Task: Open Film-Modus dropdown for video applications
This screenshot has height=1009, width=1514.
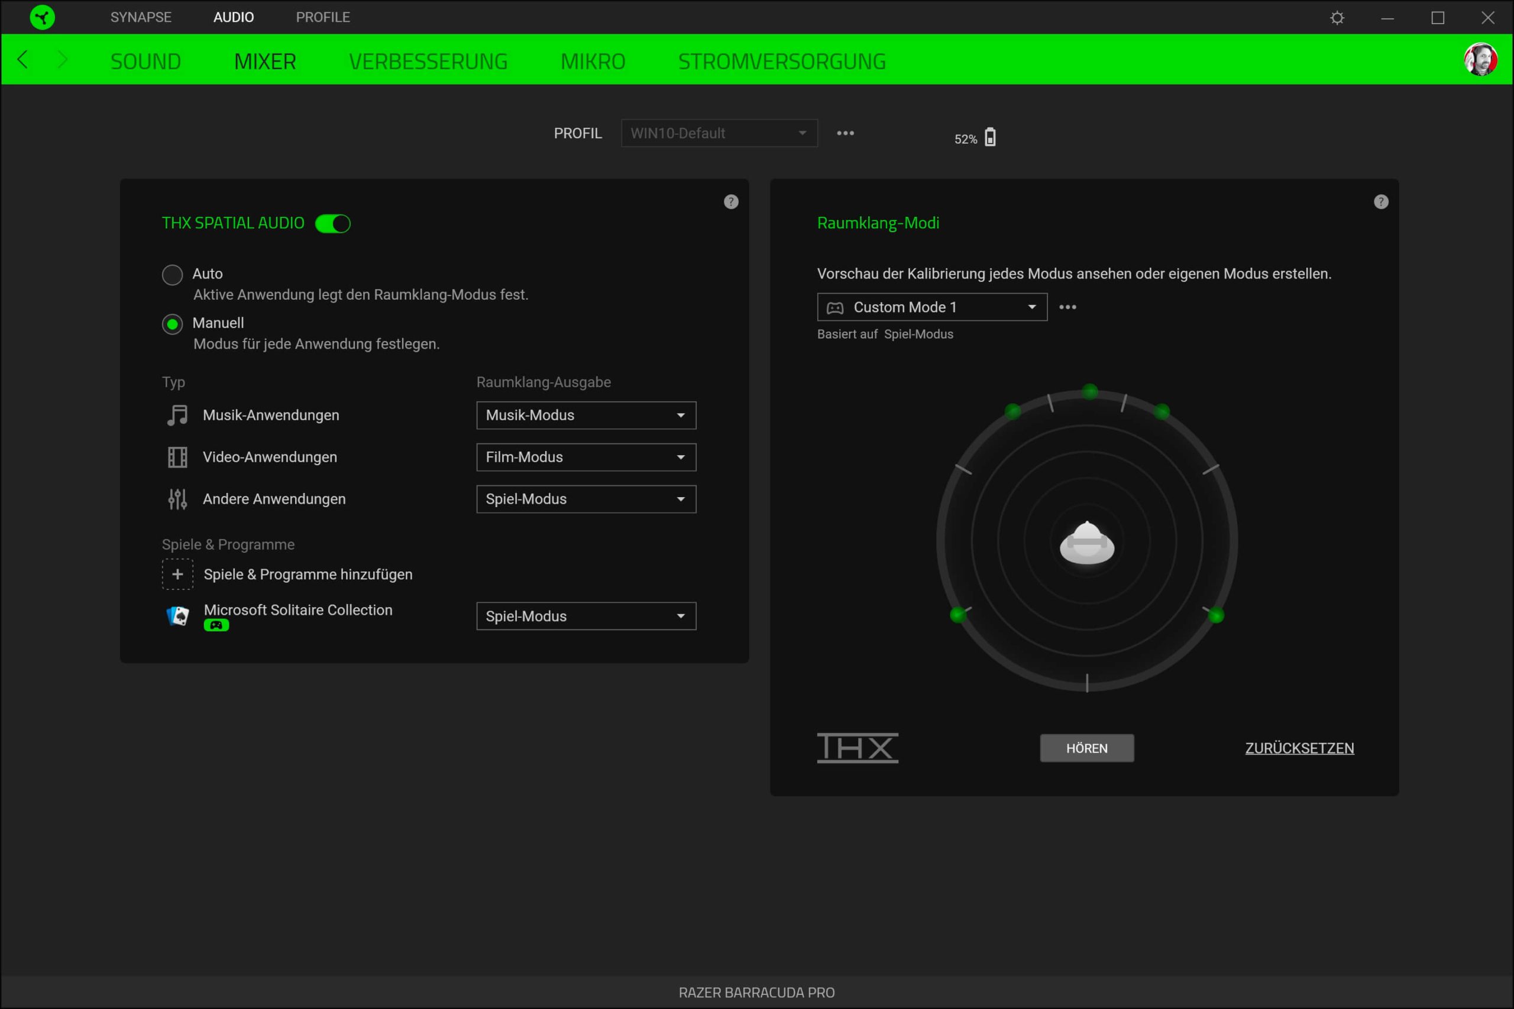Action: click(585, 457)
